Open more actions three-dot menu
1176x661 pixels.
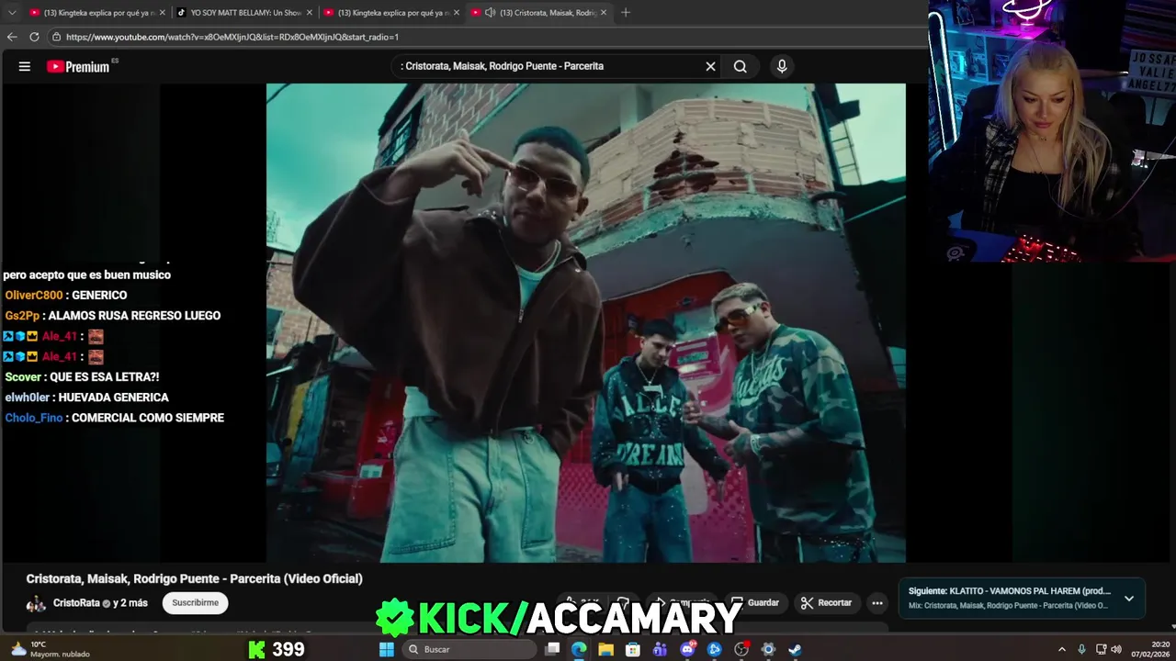point(877,603)
